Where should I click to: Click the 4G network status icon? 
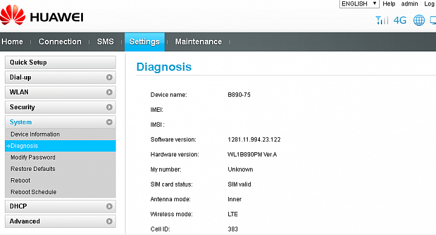[400, 21]
